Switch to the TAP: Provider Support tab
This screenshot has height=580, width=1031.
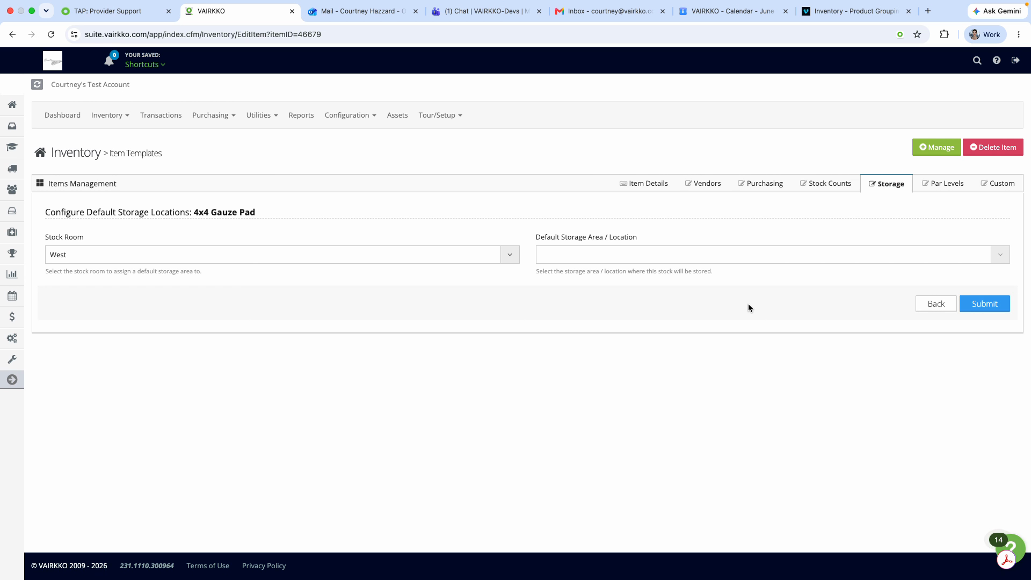pos(115,11)
